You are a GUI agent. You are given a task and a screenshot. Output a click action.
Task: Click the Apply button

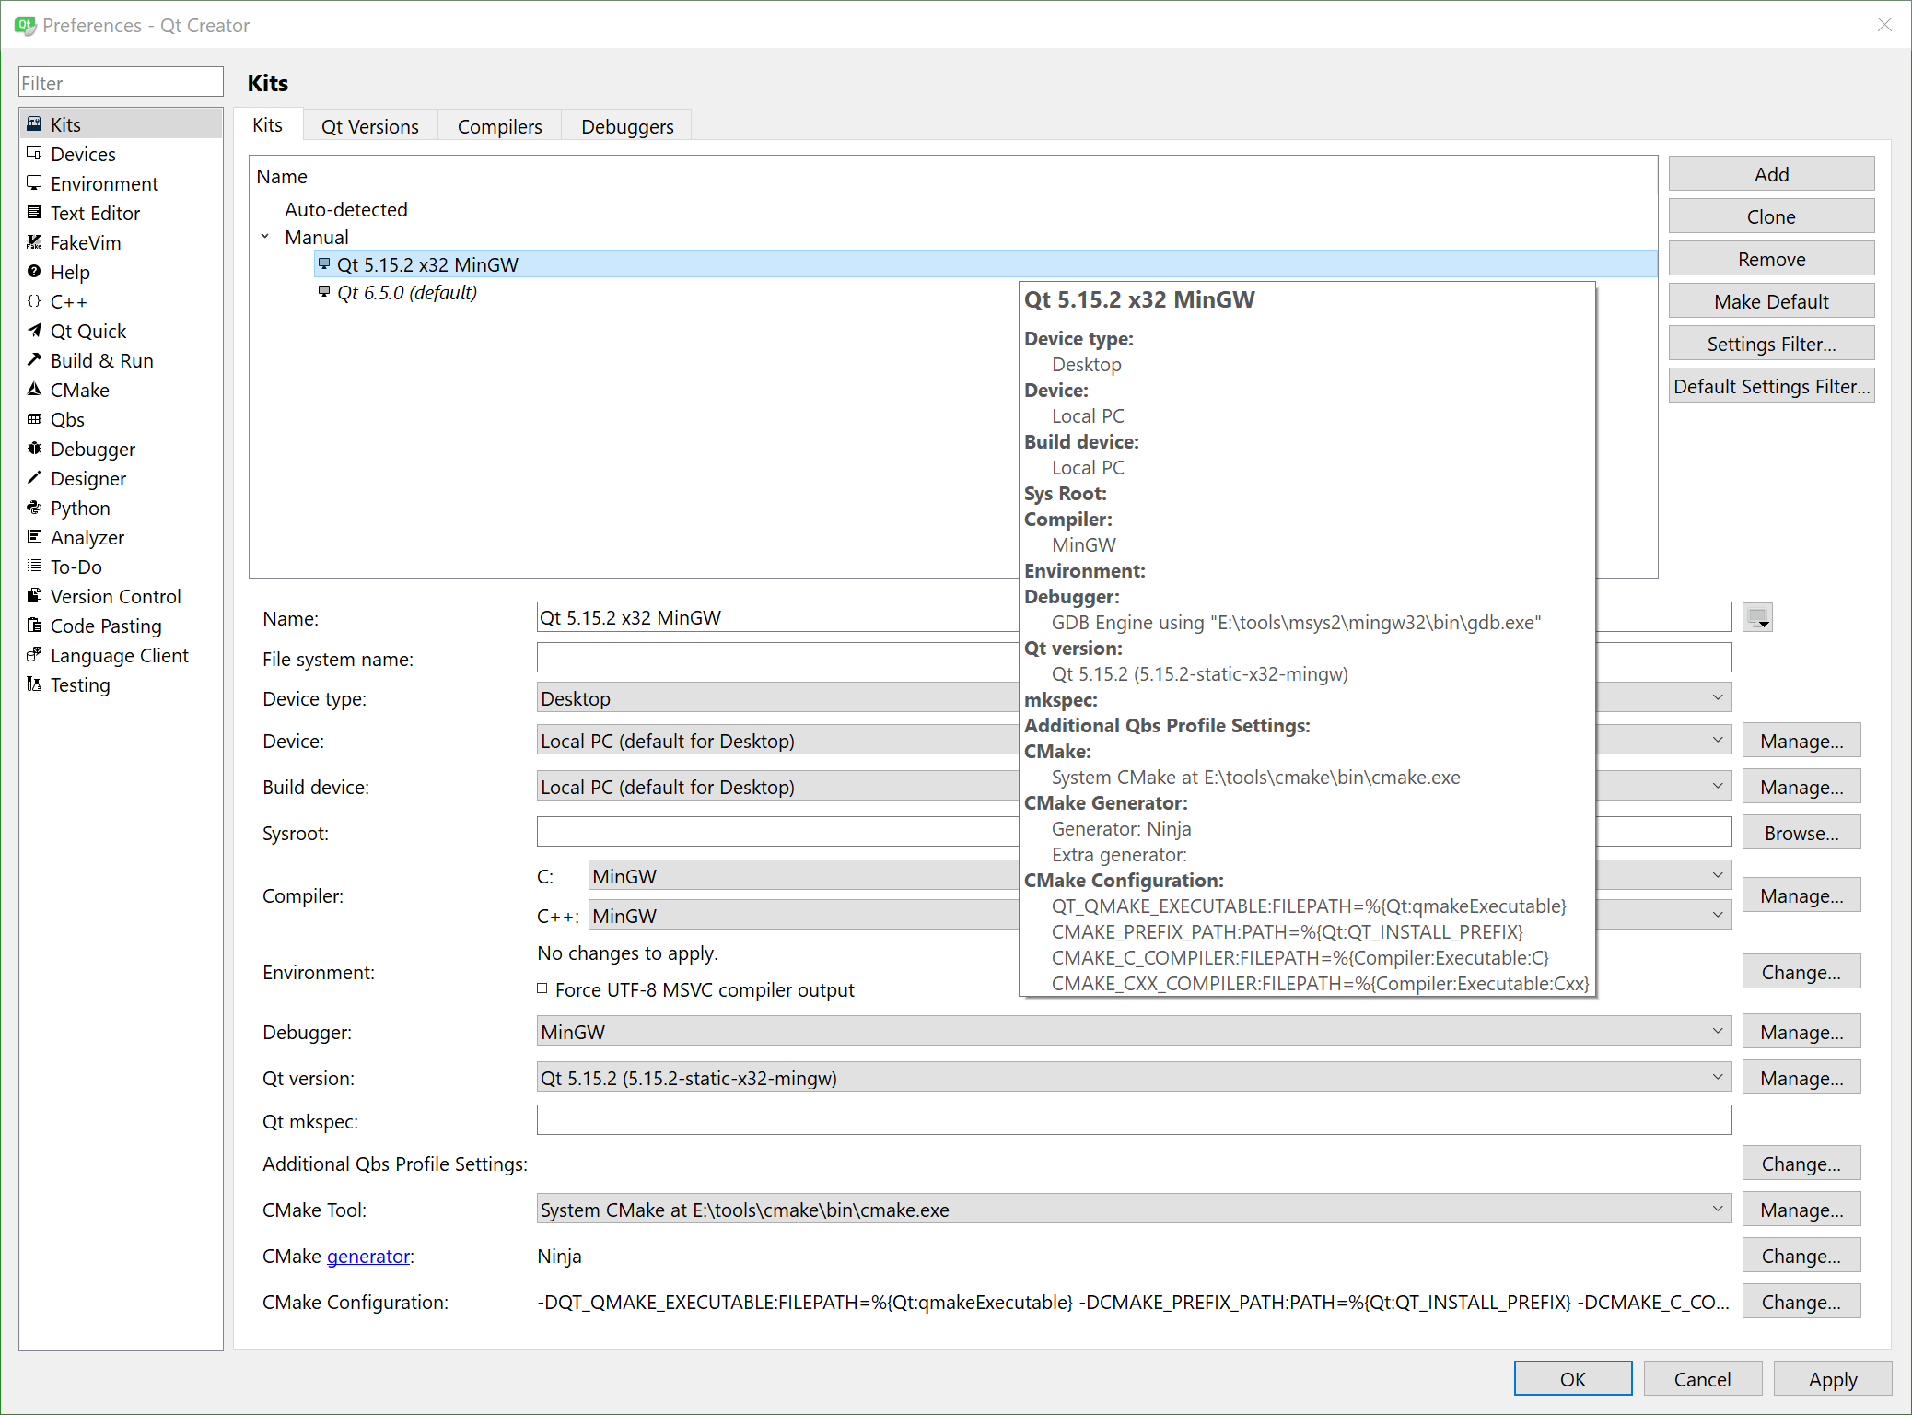coord(1832,1378)
